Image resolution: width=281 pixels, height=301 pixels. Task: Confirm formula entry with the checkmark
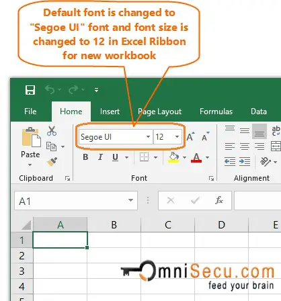(195, 200)
